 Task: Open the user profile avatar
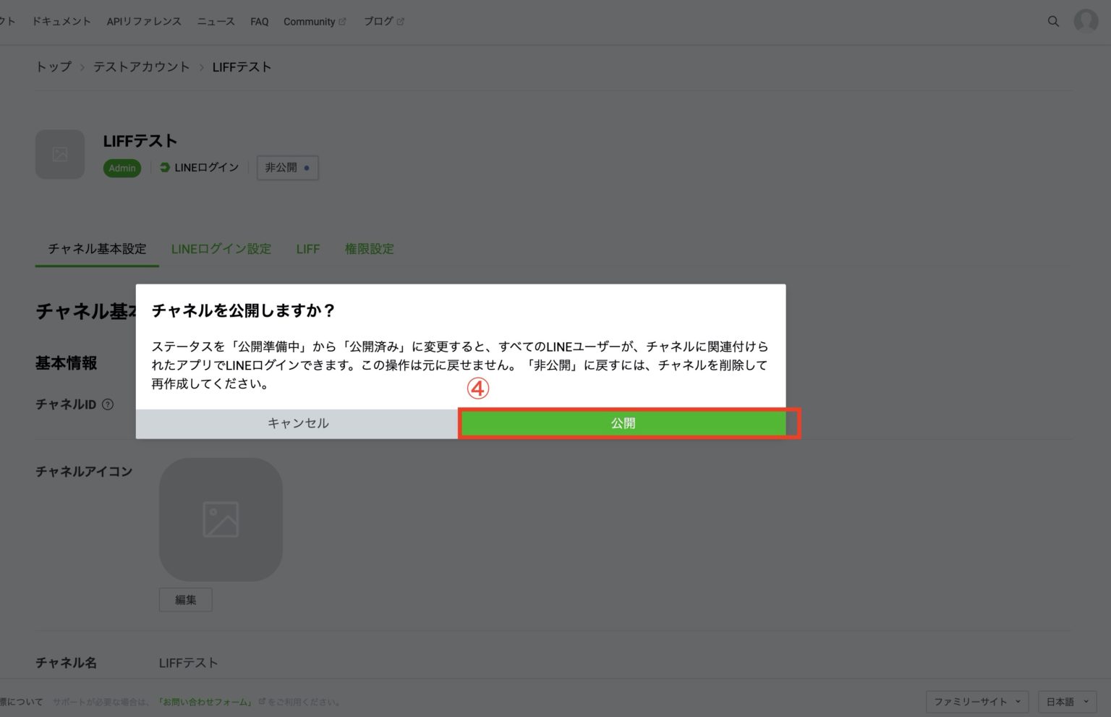tap(1086, 21)
